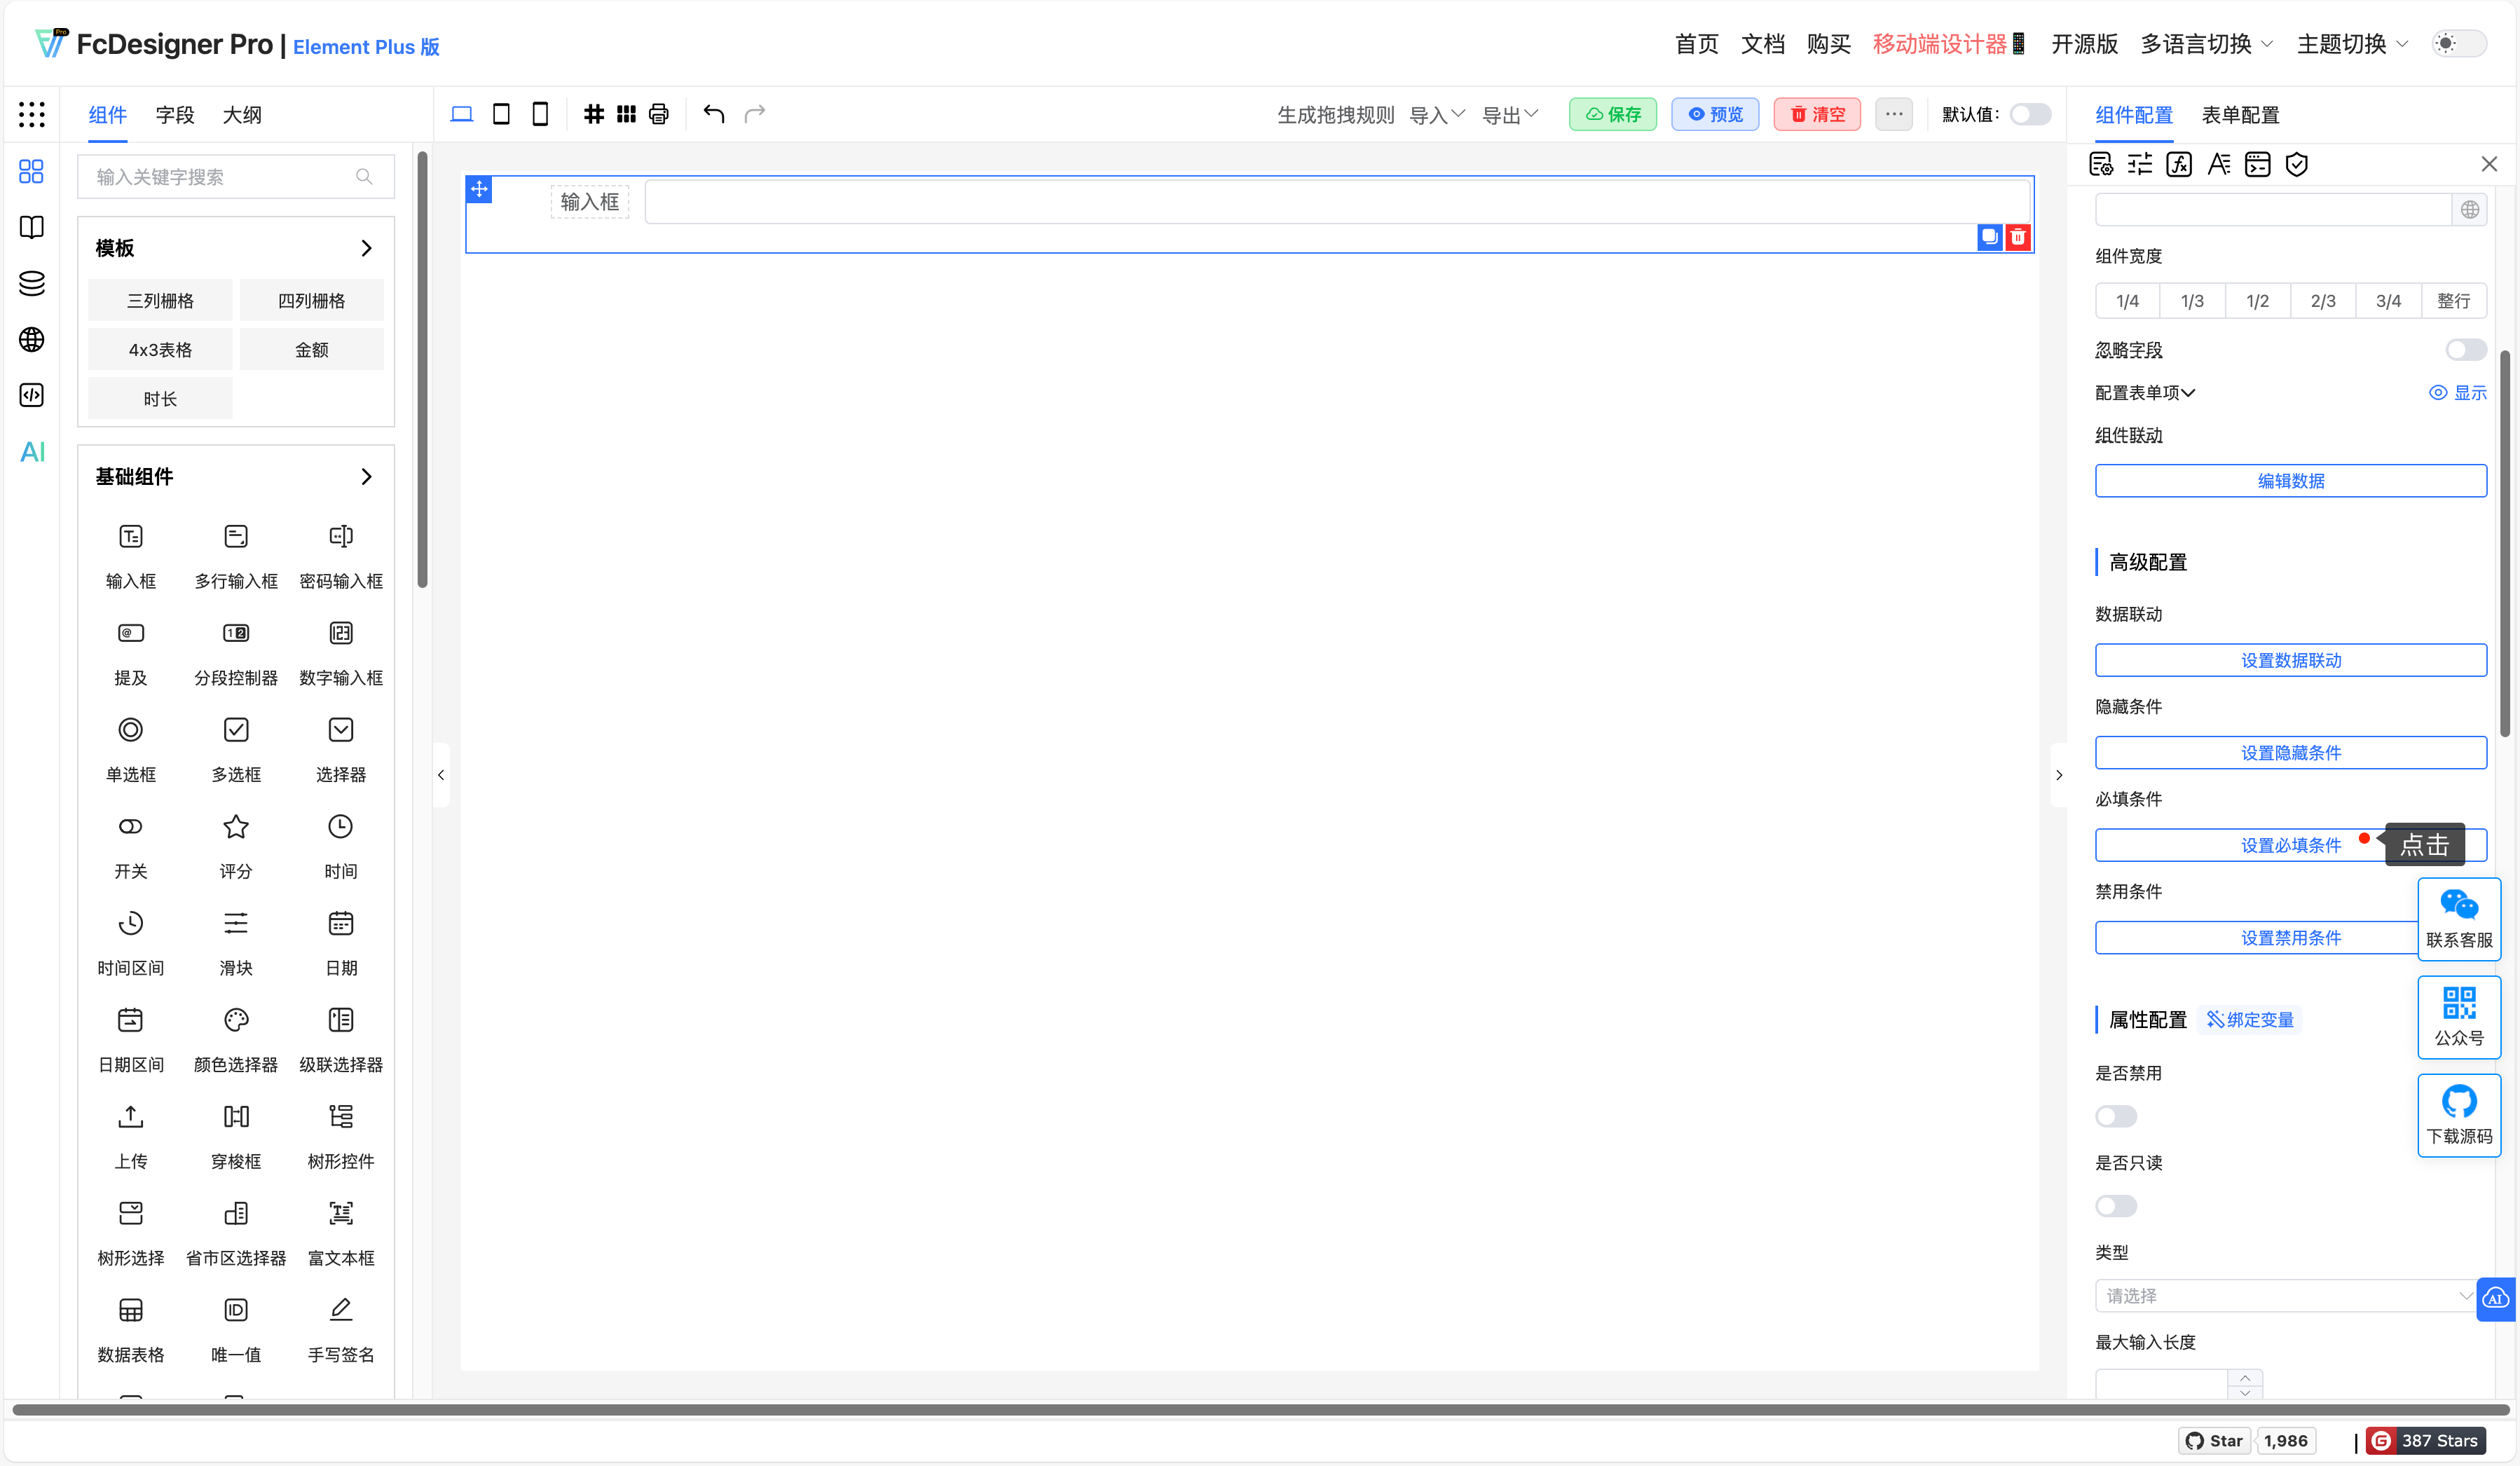
Task: Click the shield validation icon in config panel
Action: click(2296, 165)
